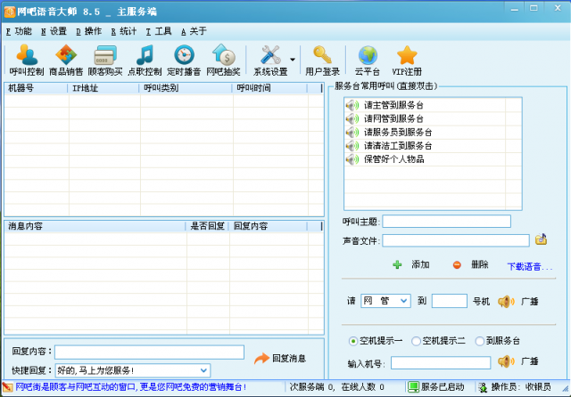Click the speaker icon for 请服务员到服务台
The height and width of the screenshot is (397, 571).
coord(352,133)
